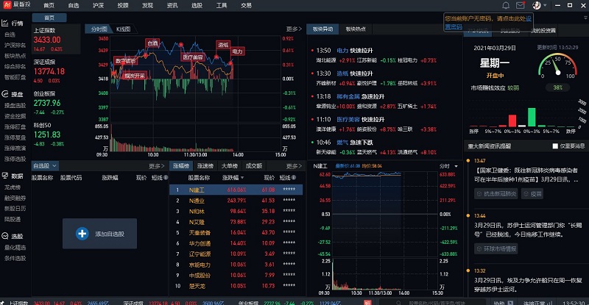Open the 沪深 menu in the top bar
Viewport: 589px width, 305px height.
98,5
